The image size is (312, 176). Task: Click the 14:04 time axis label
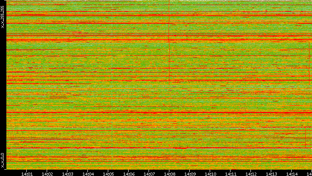(88, 174)
